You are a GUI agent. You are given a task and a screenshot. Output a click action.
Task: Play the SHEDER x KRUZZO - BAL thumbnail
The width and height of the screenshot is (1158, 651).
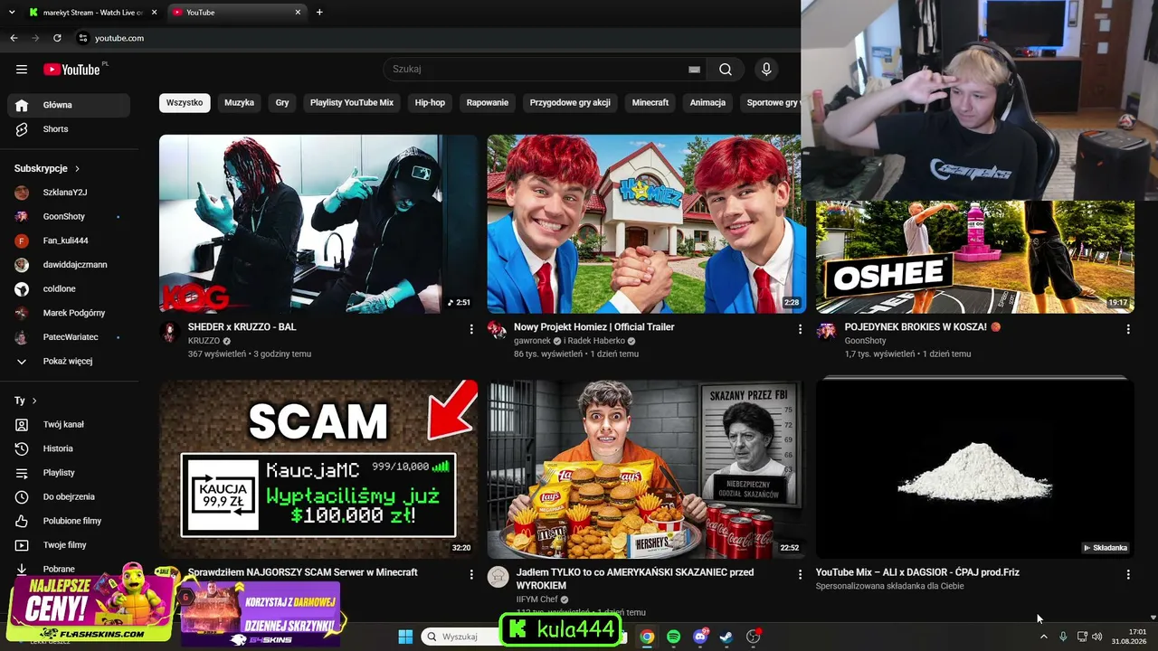[x=318, y=223]
